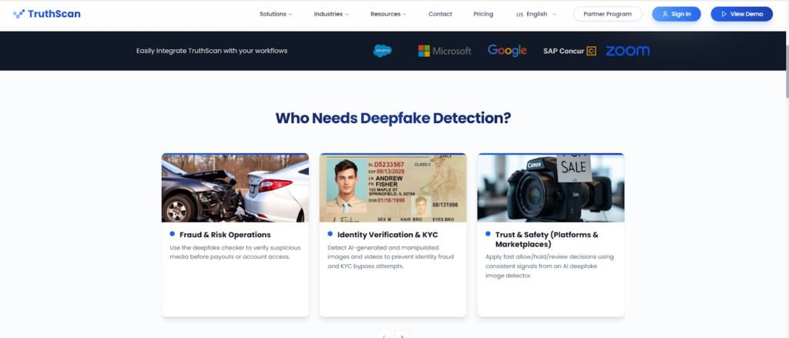Select the driver's license ID card image
Screen dimensions: 789x338
click(x=393, y=188)
